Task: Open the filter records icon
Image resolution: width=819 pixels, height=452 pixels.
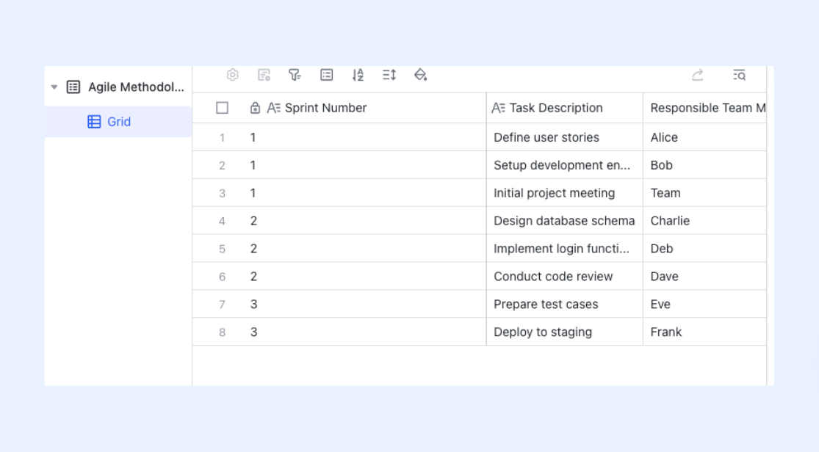Action: 295,75
